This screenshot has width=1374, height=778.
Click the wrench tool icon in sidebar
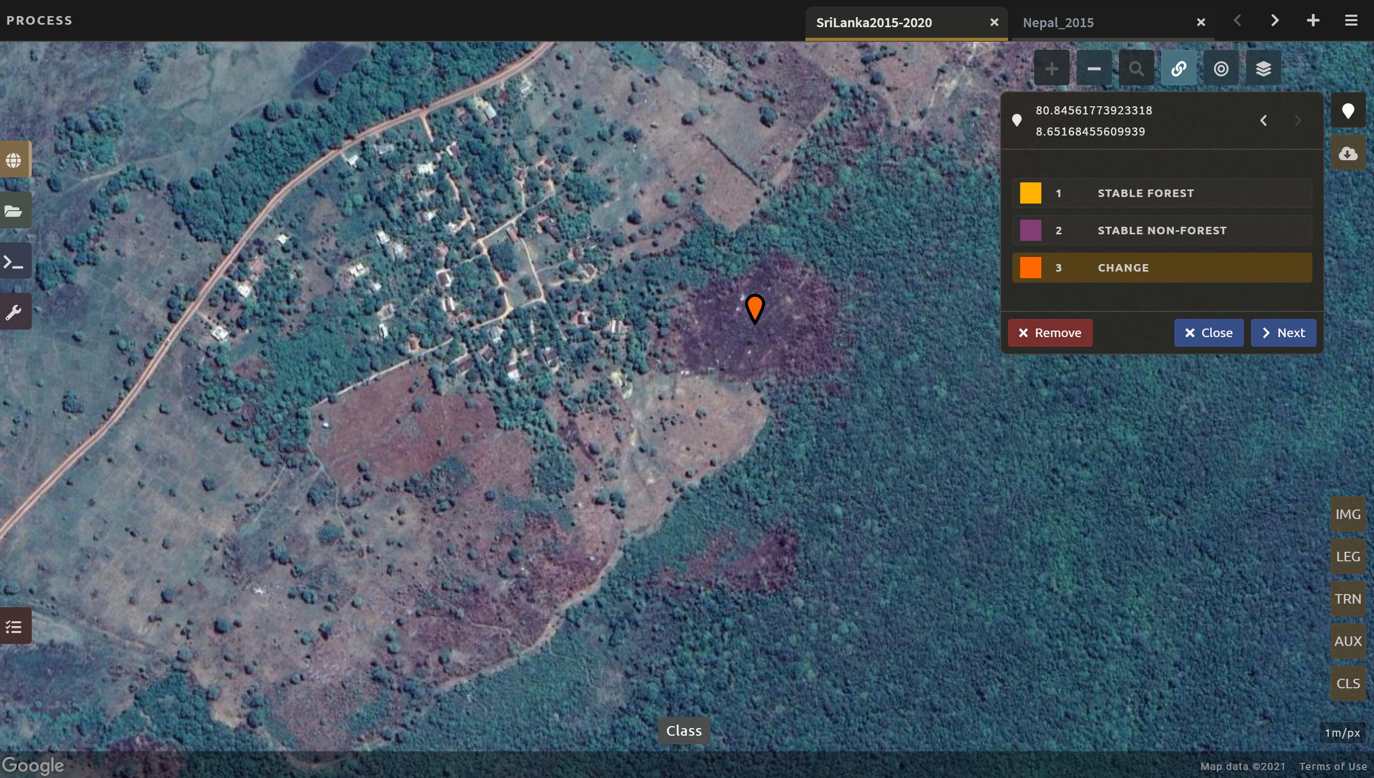[15, 310]
